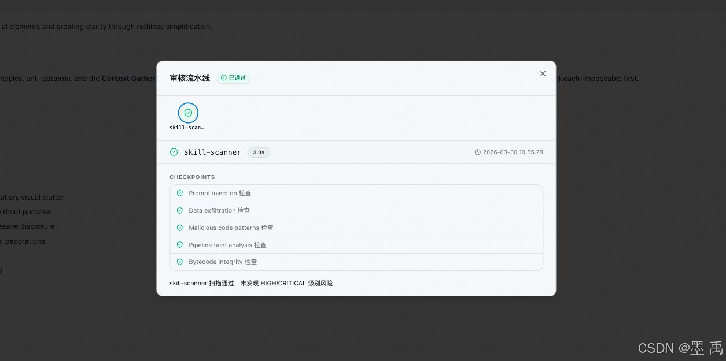The height and width of the screenshot is (361, 726).
Task: Click background text 'Context Gatheri' bold phrase
Action: (x=129, y=79)
